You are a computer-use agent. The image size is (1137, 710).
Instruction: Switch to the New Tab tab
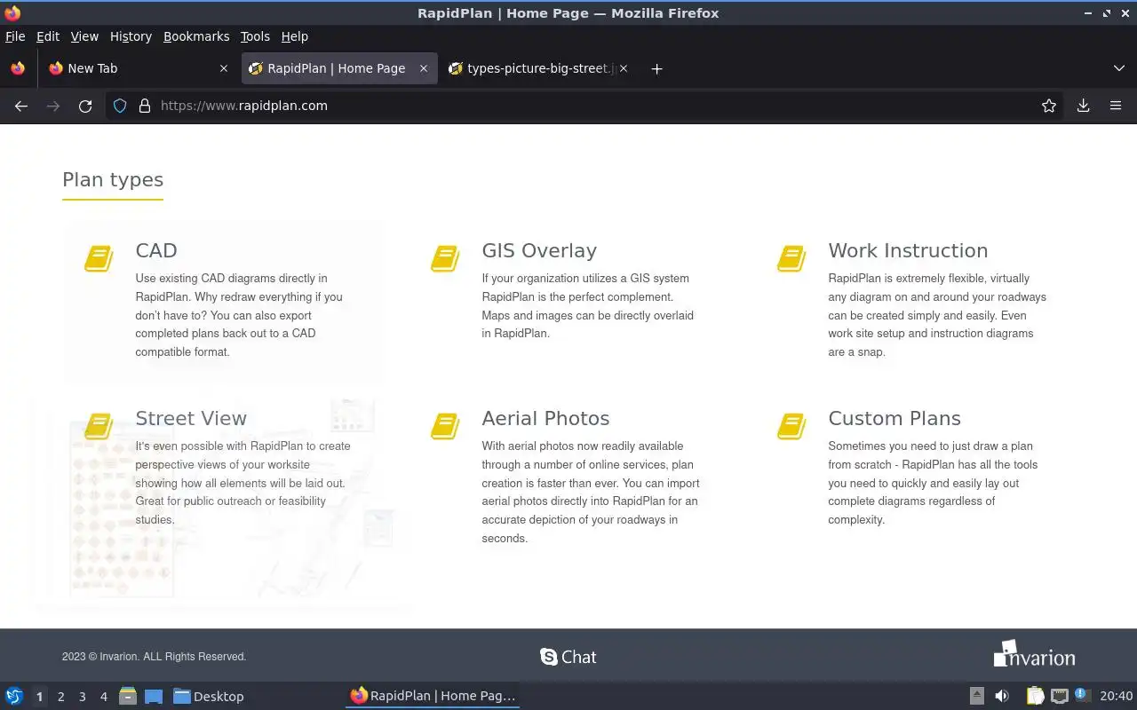pyautogui.click(x=139, y=68)
